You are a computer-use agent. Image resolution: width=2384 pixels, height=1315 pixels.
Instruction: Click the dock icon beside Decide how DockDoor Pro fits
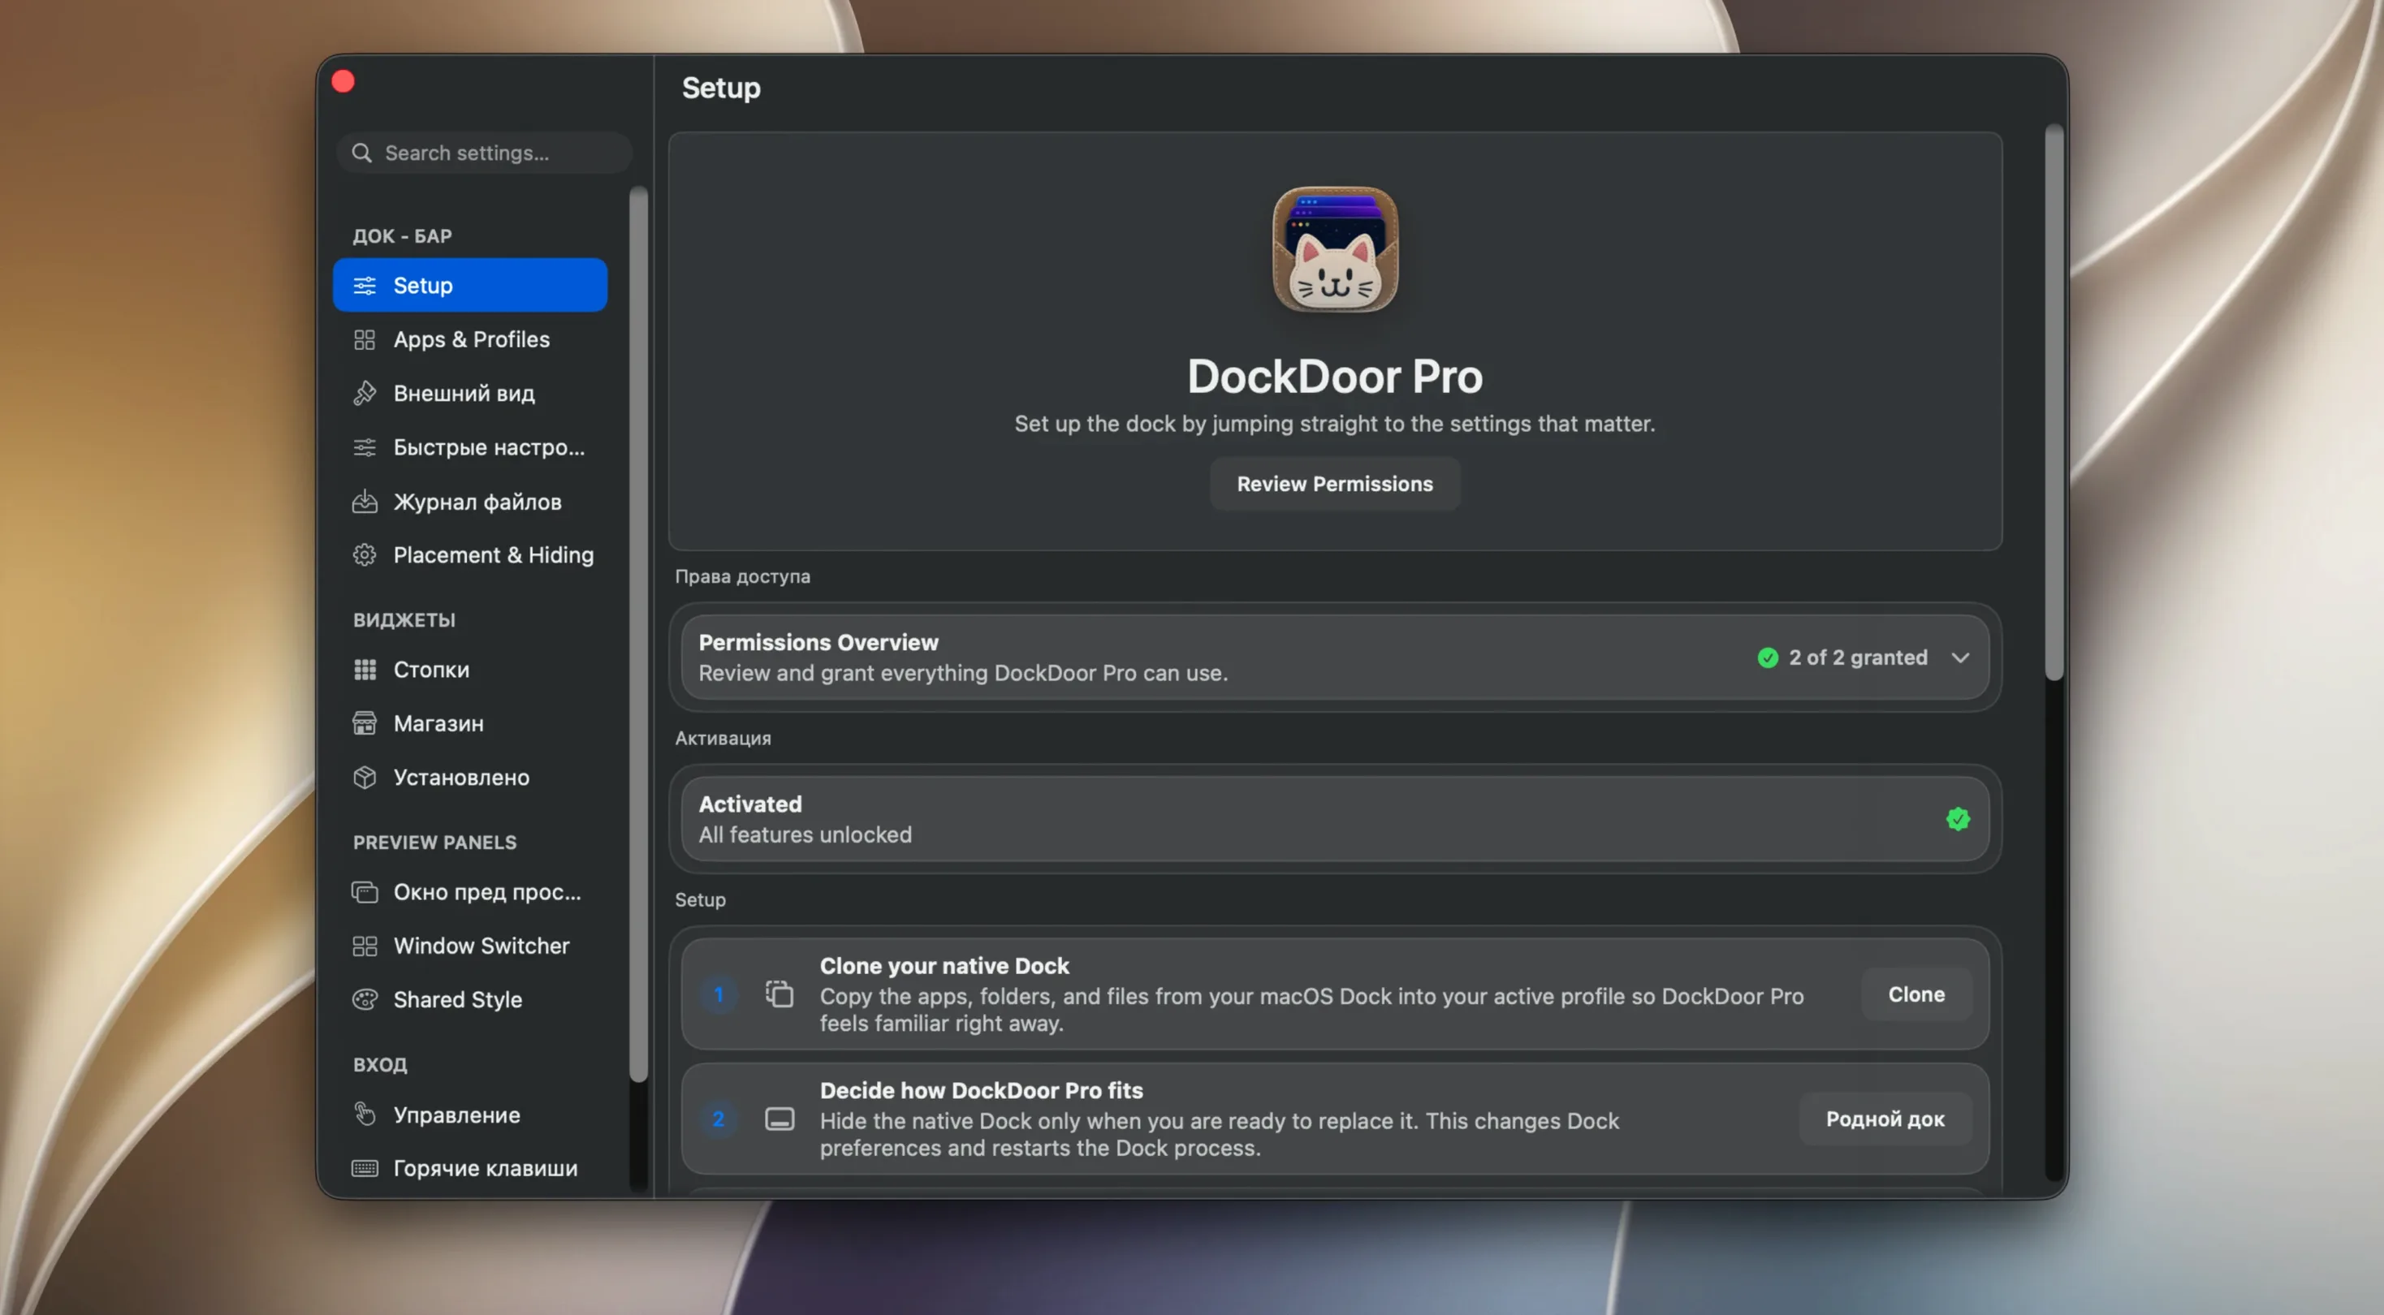tap(780, 1119)
